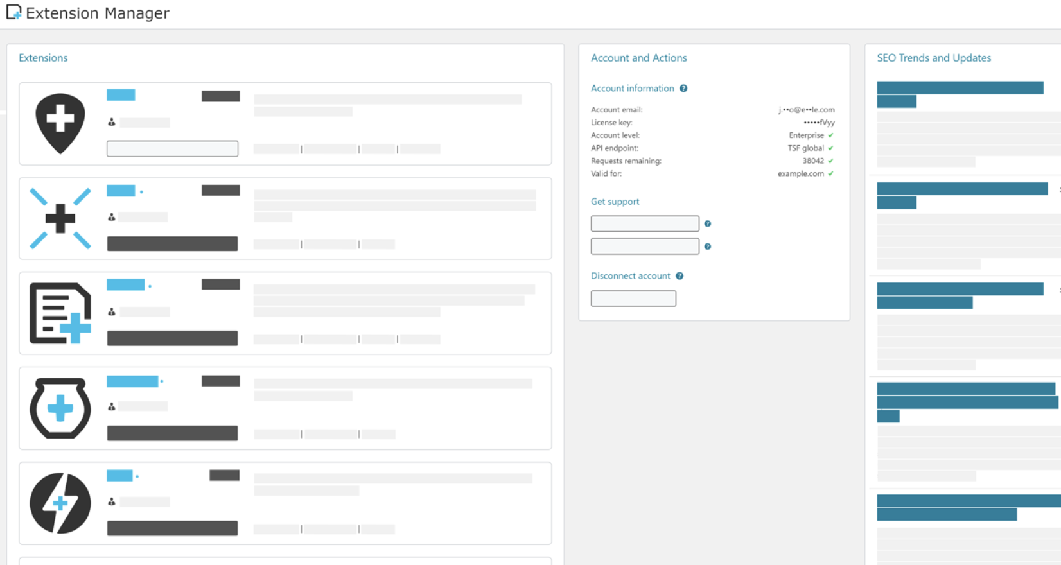The height and width of the screenshot is (565, 1061).
Task: Click the TSF global endpoint value
Action: coord(806,148)
